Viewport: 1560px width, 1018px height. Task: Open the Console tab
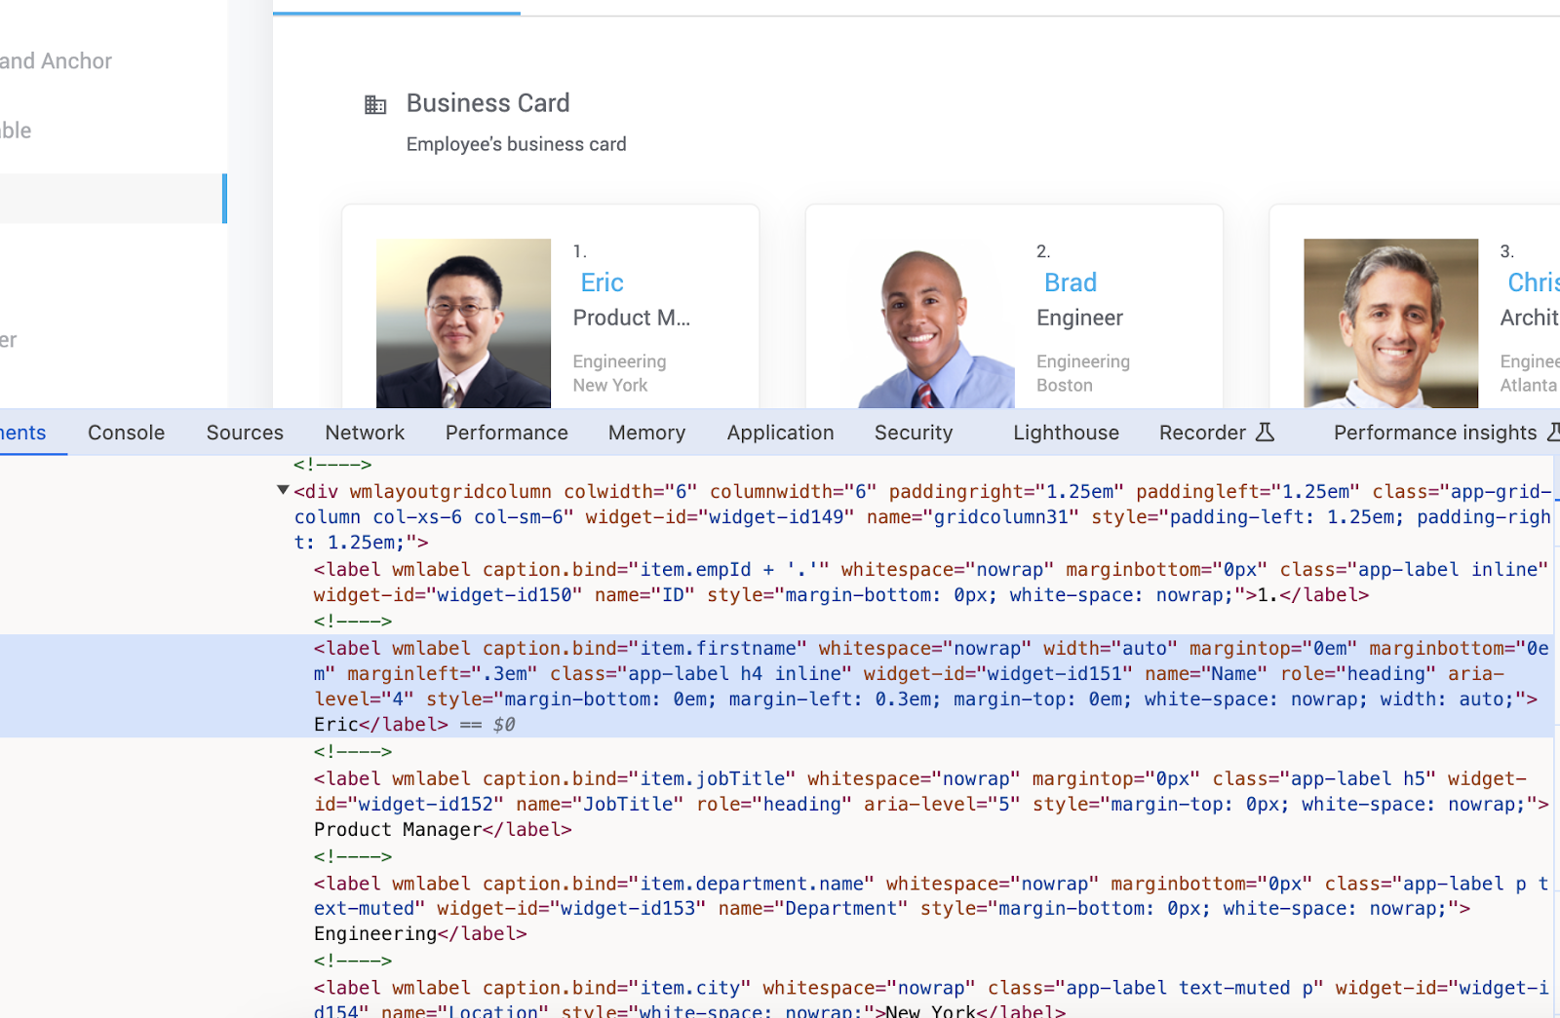point(126,433)
